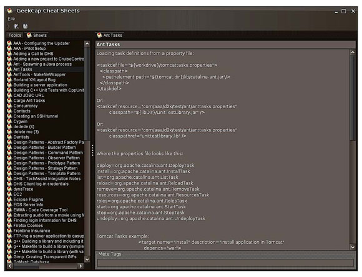Click the save disk toolbar icon

[x=25, y=26]
